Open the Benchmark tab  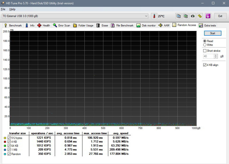13,25
